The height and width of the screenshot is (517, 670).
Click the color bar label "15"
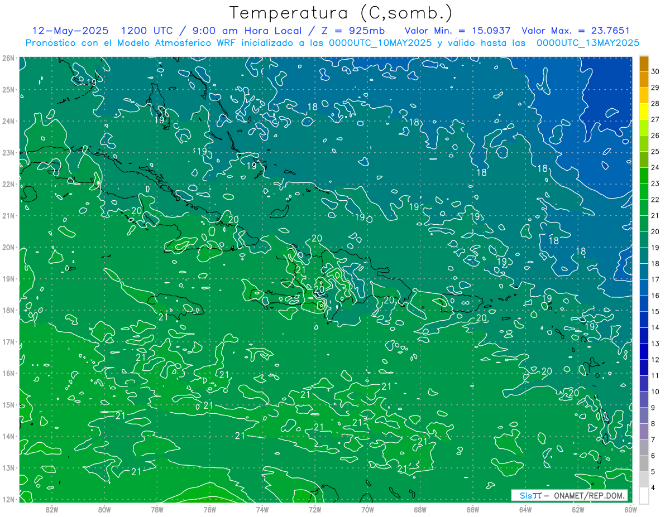point(655,311)
